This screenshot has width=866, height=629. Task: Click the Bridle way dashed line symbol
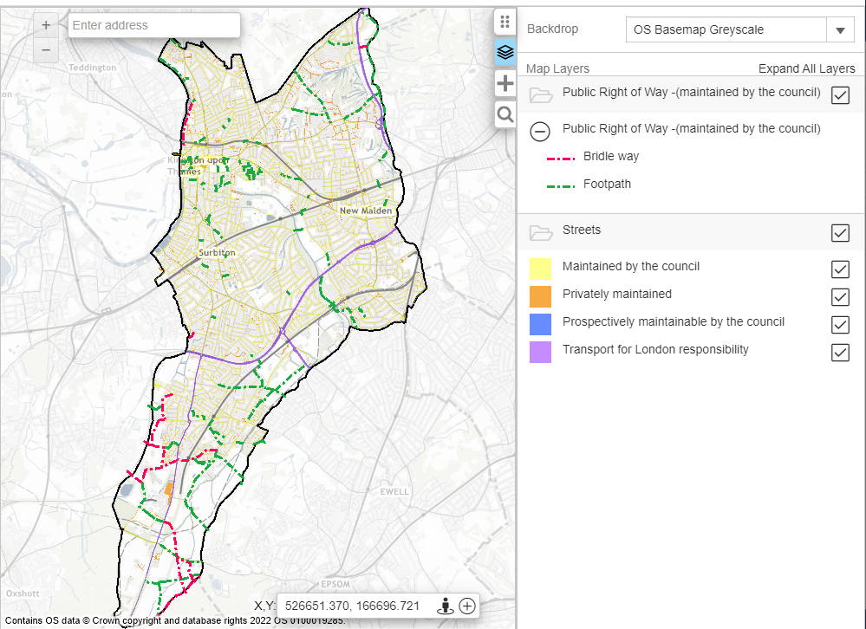point(561,159)
